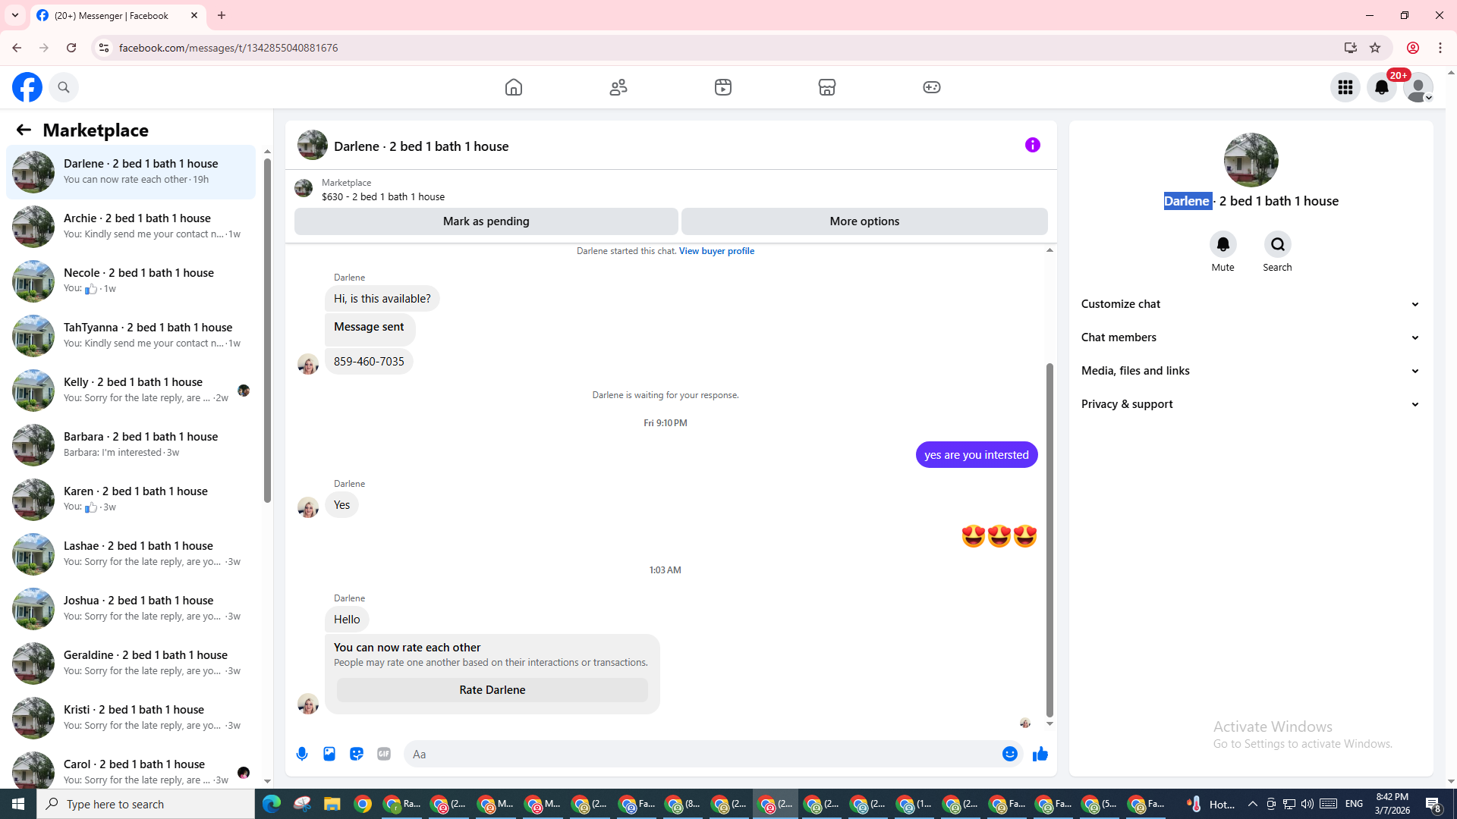Screen dimensions: 1457x819
Task: Open the Archie conversation
Action: (131, 227)
